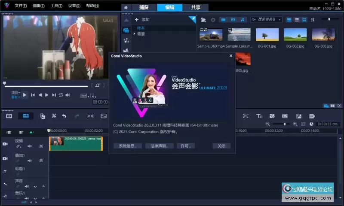Click the project duration clock icon
This screenshot has height=206, width=344.
pos(311,124)
